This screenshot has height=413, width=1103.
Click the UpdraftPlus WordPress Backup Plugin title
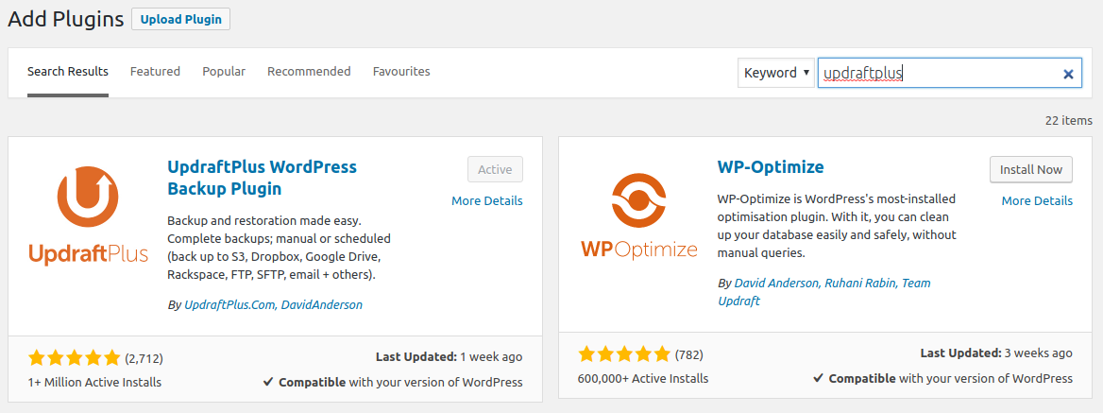tap(262, 178)
